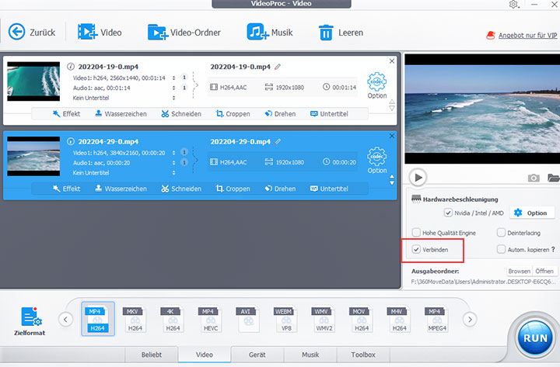Open Schneiden for 202204-29-0.mp4
Image resolution: width=560 pixels, height=367 pixels.
[x=181, y=189]
